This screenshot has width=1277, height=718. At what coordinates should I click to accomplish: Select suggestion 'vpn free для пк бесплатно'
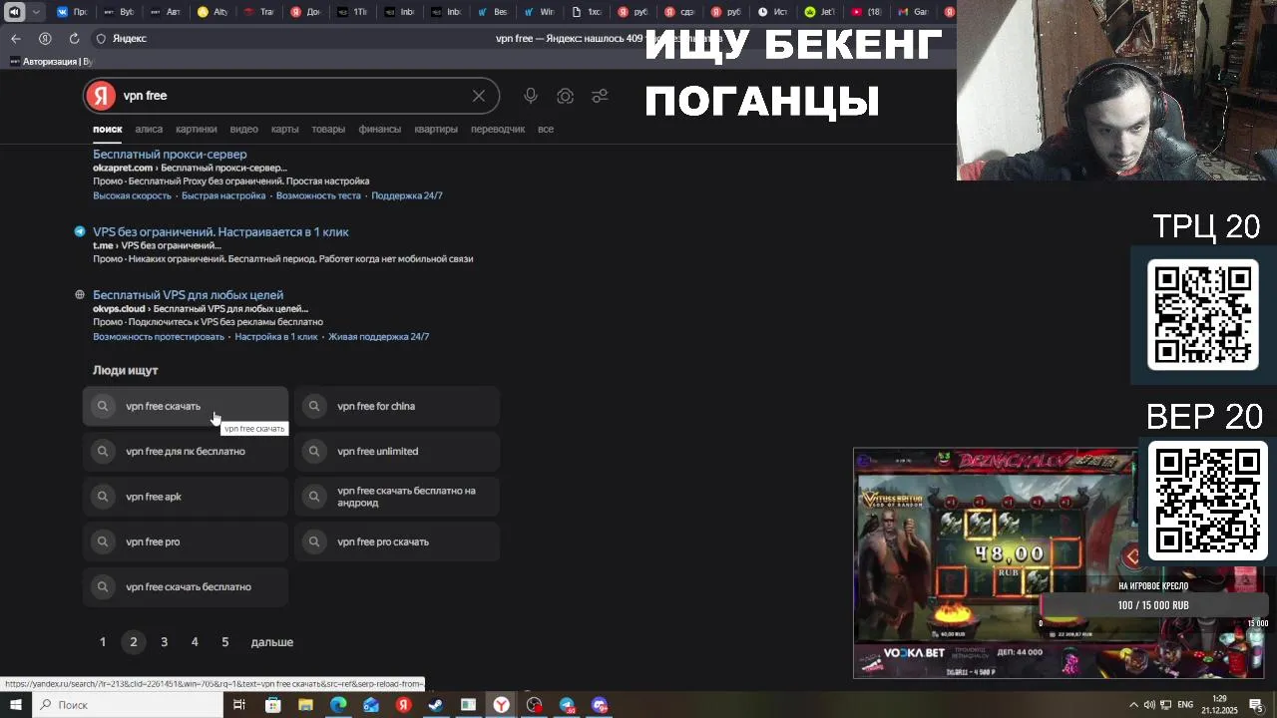pos(186,452)
